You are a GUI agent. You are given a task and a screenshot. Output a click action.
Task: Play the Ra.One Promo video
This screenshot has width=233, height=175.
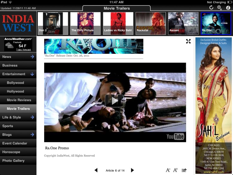(114, 101)
